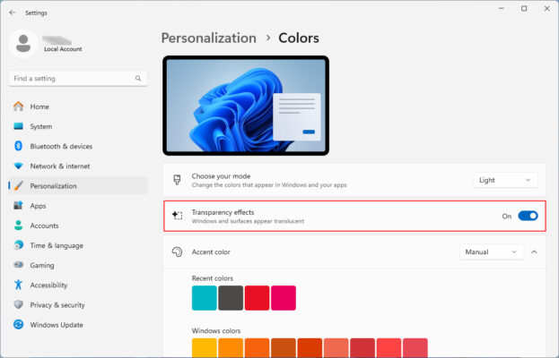Pick the pink recent color swatch
Image resolution: width=559 pixels, height=358 pixels.
pos(284,298)
